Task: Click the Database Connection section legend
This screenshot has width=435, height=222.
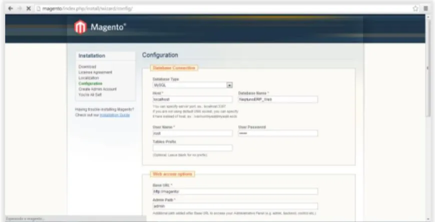Action: (174, 68)
